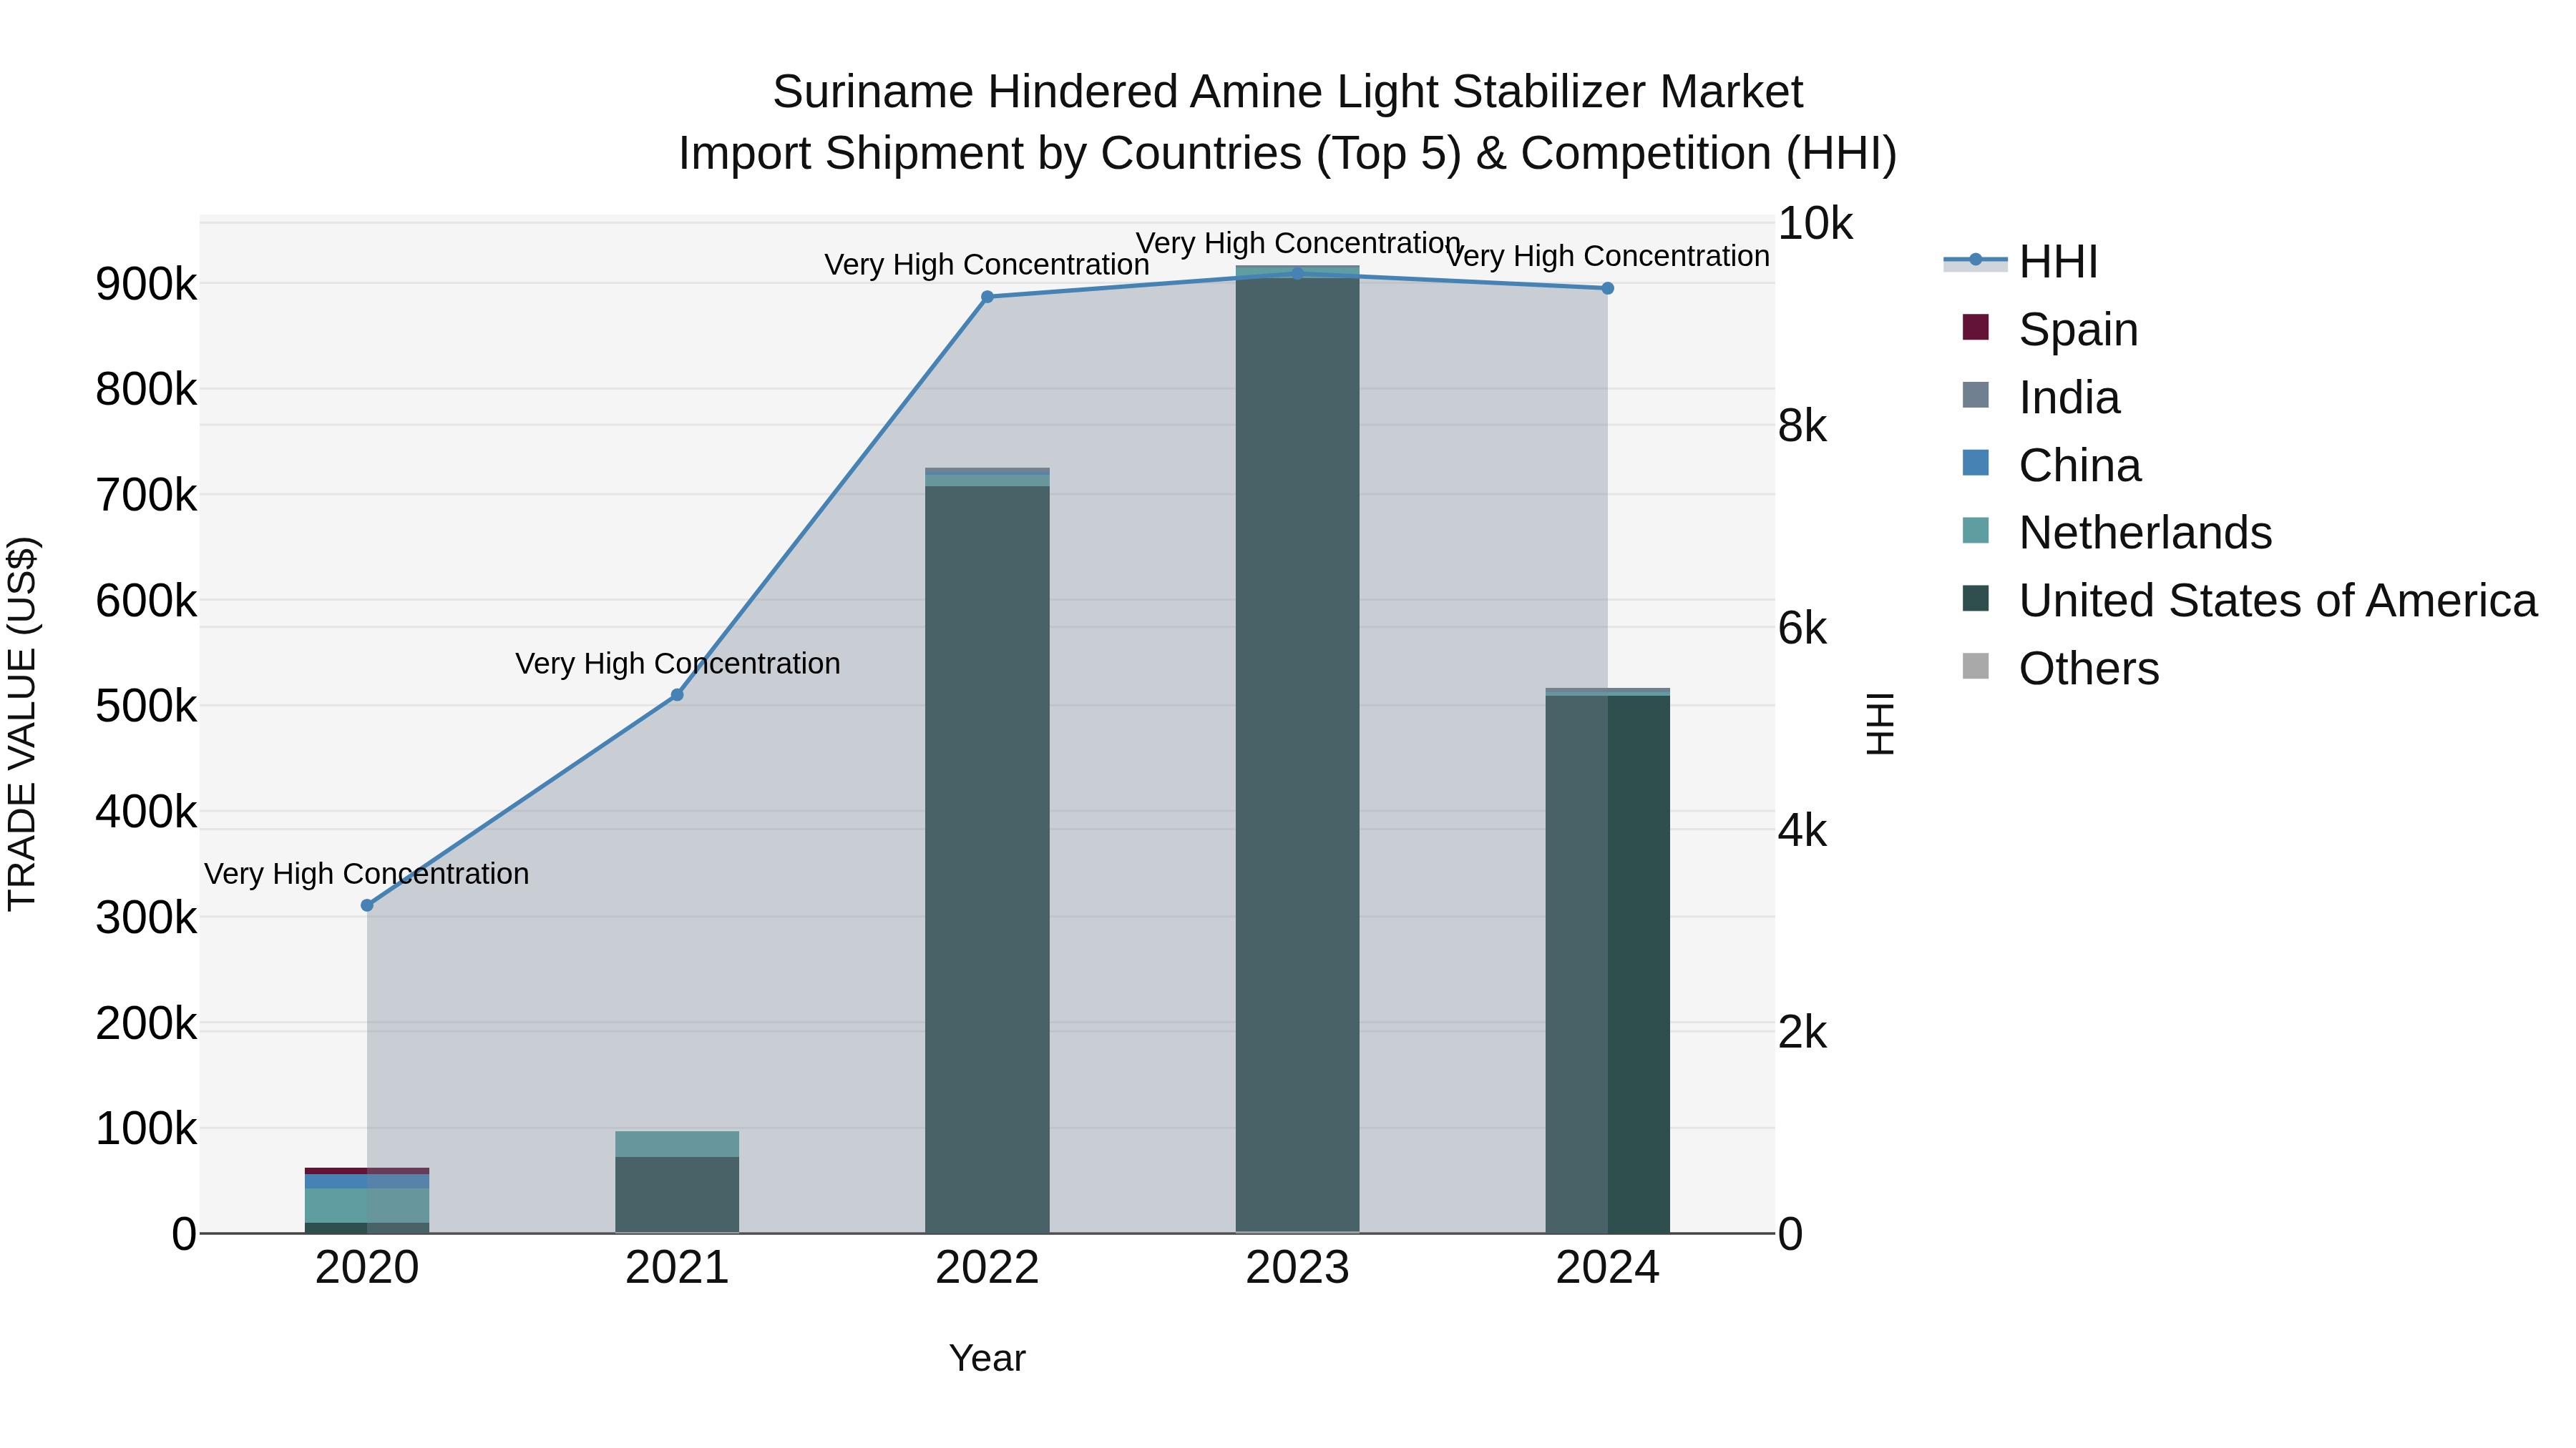Click the 2020 China bar segment
Image resolution: width=2576 pixels, height=1448 pixels.
click(x=367, y=1181)
